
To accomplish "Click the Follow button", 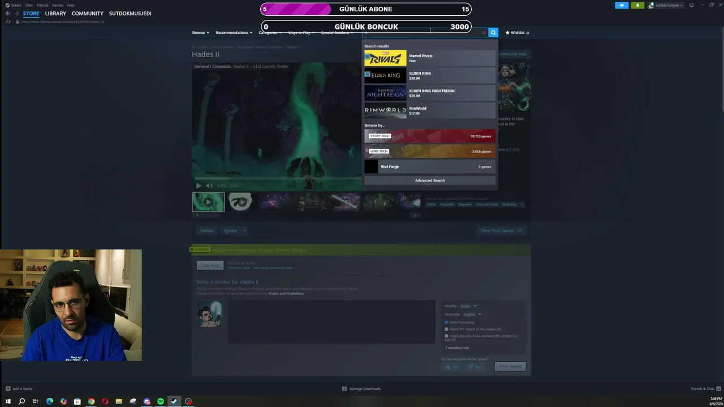I will 207,231.
